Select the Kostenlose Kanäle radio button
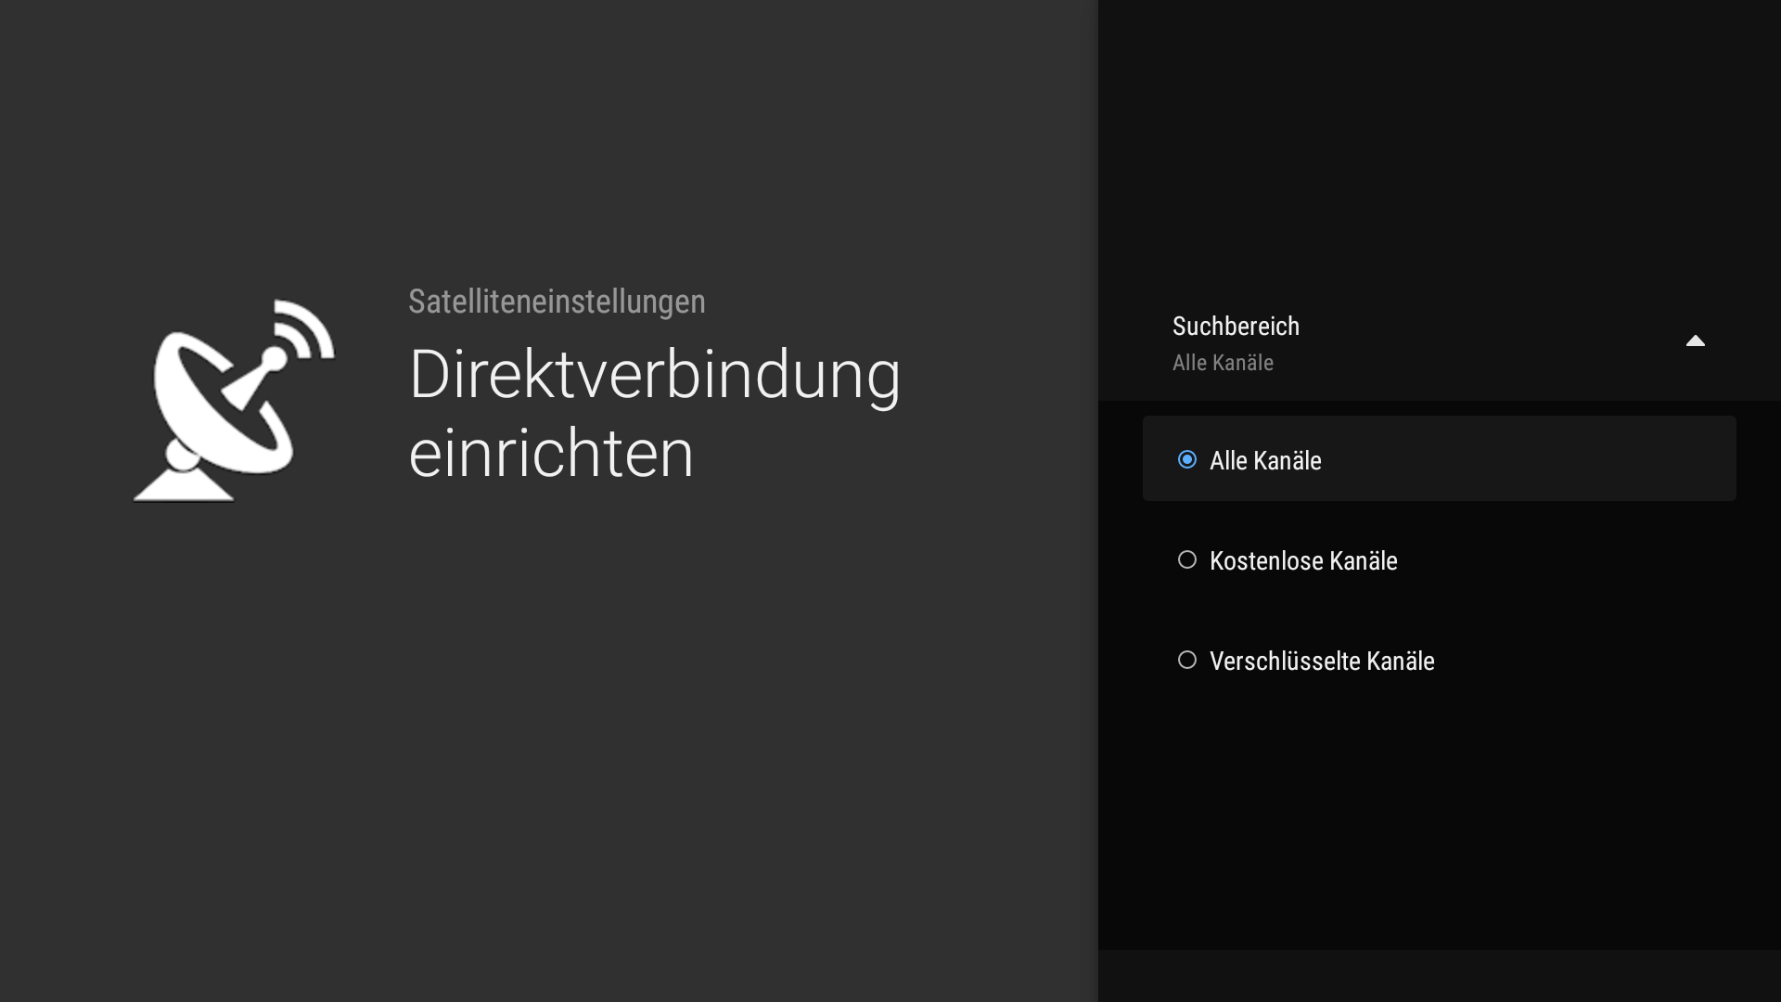Viewport: 1781px width, 1002px height. pyautogui.click(x=1186, y=559)
